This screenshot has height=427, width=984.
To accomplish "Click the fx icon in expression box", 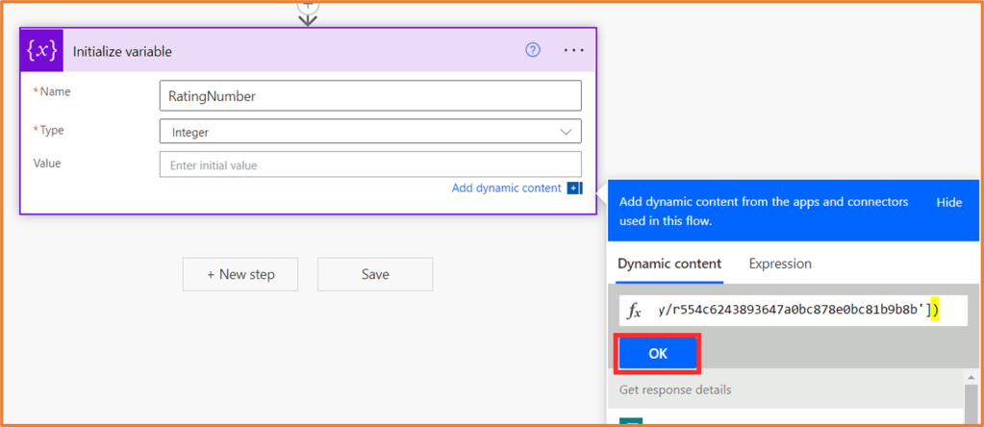I will (x=635, y=310).
